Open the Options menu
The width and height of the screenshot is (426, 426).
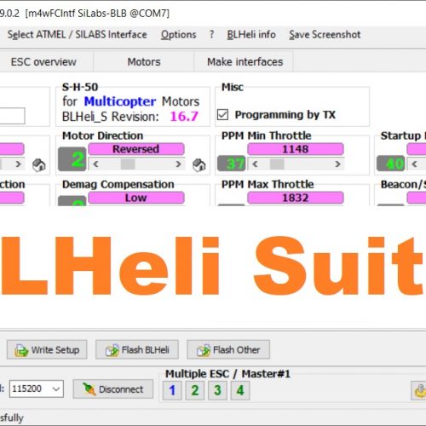(x=179, y=35)
